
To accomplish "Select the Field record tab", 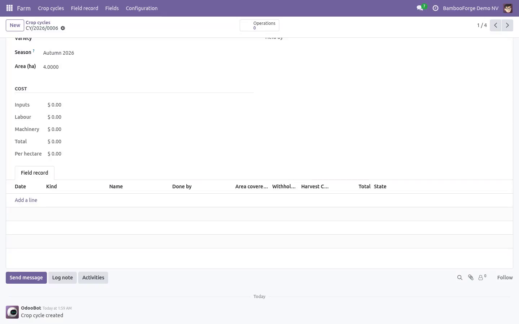I will (35, 173).
